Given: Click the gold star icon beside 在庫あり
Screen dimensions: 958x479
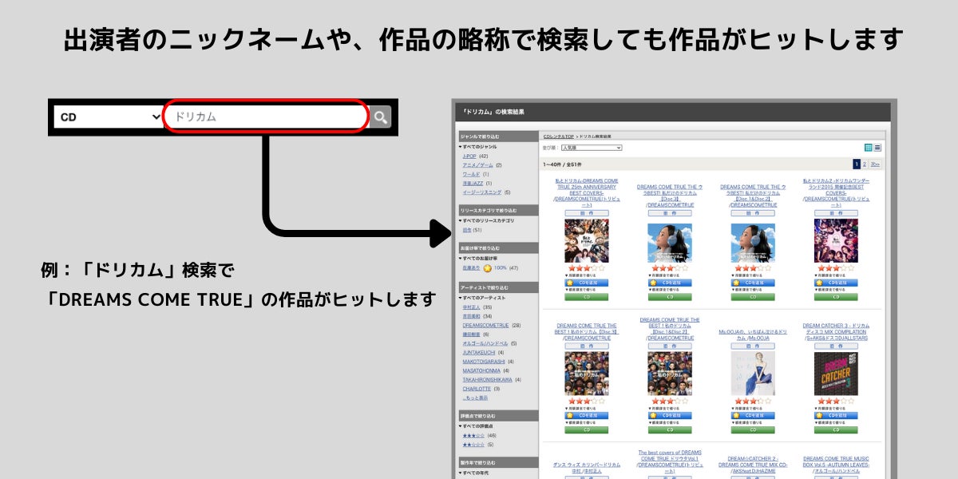Looking at the screenshot, I should click(x=488, y=268).
